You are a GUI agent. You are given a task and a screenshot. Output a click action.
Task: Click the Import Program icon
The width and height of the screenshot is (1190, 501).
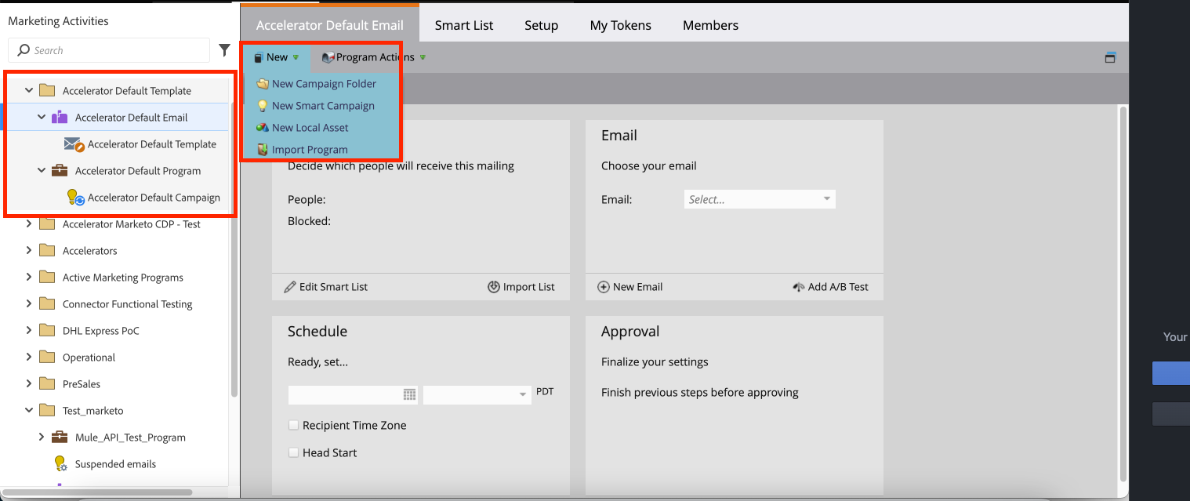[263, 150]
